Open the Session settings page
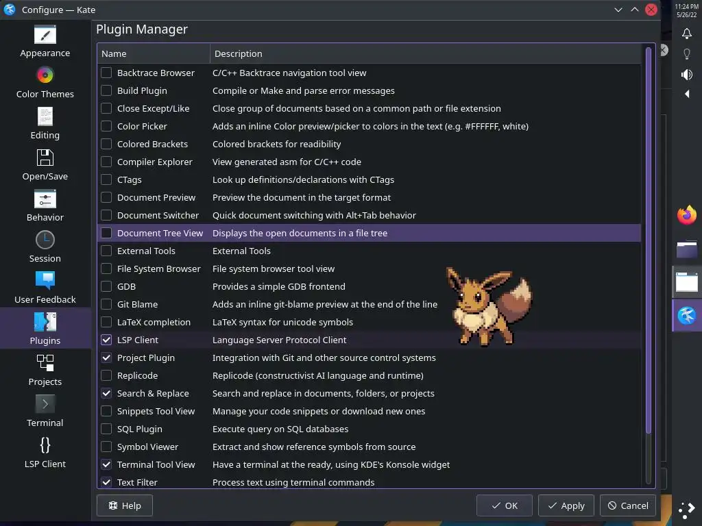 click(45, 248)
